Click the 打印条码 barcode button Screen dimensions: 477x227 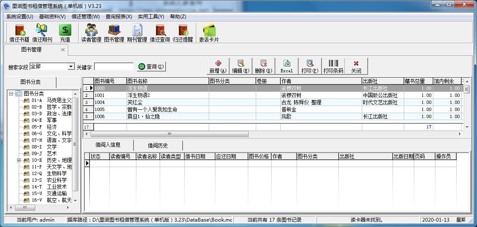333,66
